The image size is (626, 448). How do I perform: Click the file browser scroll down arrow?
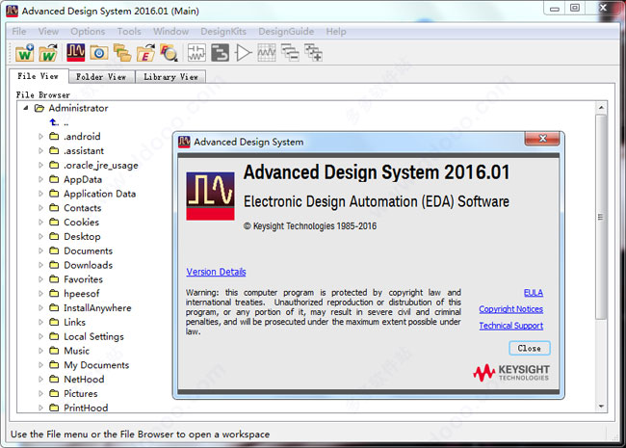[601, 406]
